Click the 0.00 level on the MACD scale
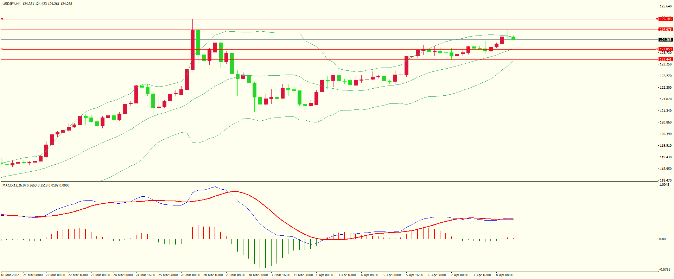This screenshot has width=674, height=279. (x=662, y=239)
